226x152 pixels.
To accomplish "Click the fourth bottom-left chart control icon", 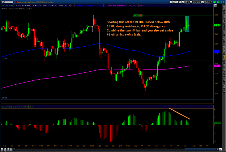I will point(11,149).
